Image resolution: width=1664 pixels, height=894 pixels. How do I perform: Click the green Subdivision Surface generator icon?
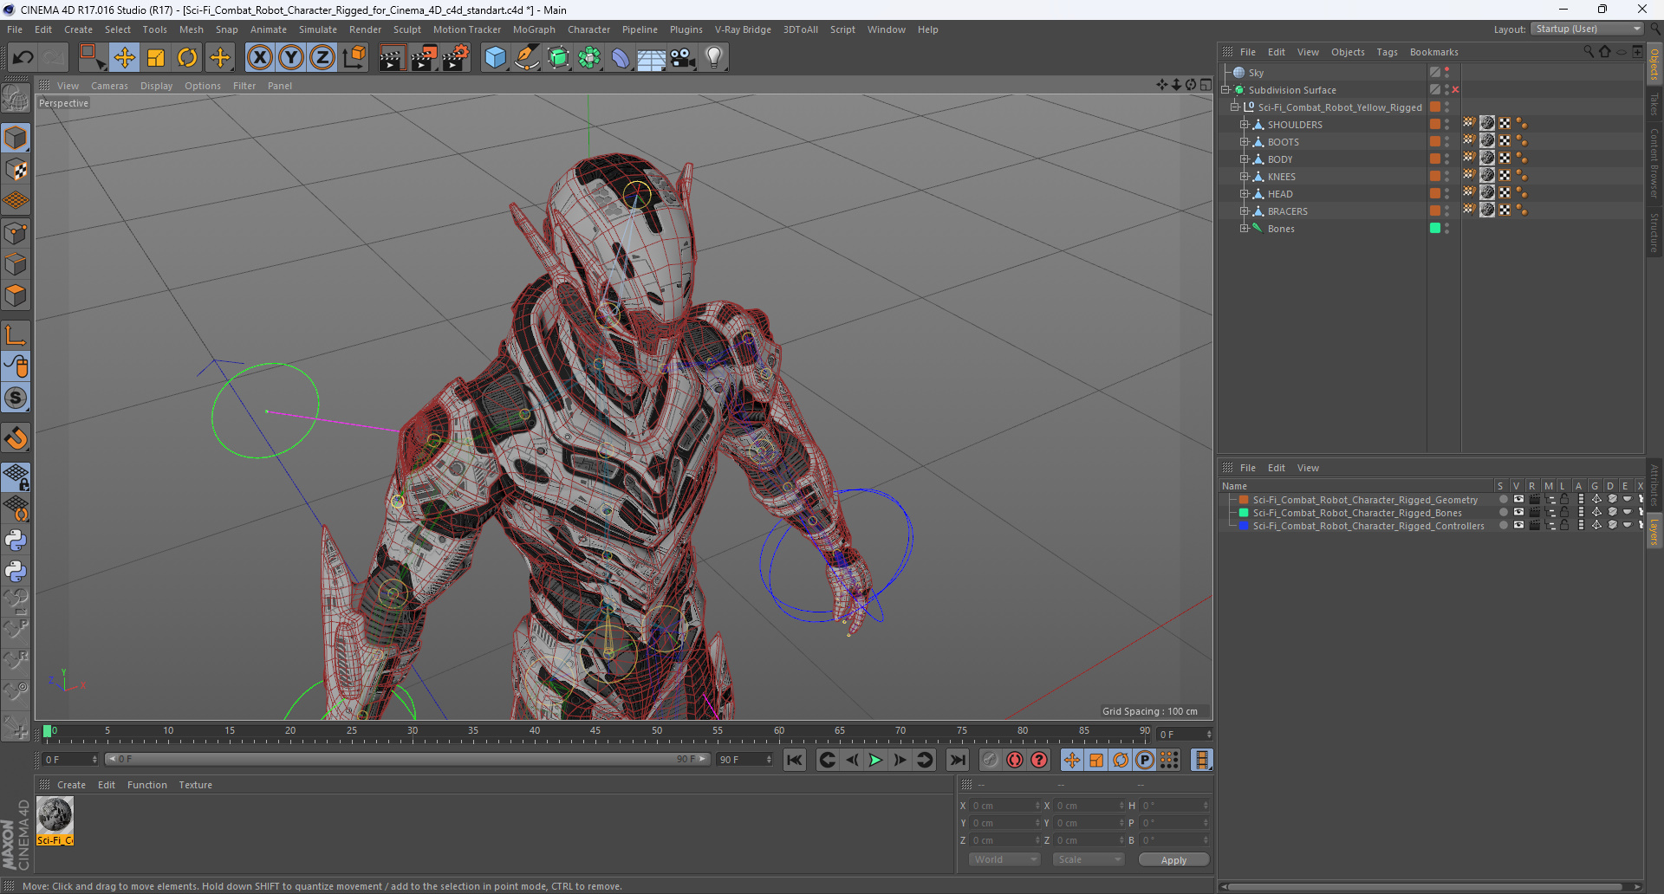(558, 58)
